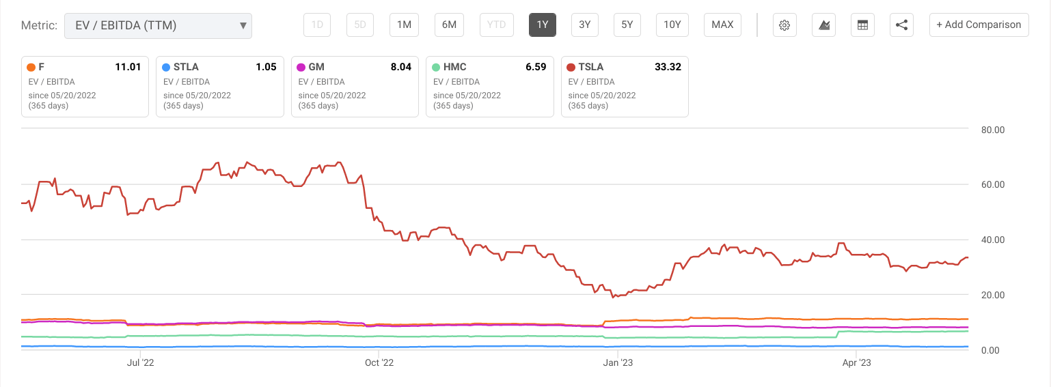The width and height of the screenshot is (1051, 387).
Task: Click the Apr '23 axis label
Action: [856, 363]
